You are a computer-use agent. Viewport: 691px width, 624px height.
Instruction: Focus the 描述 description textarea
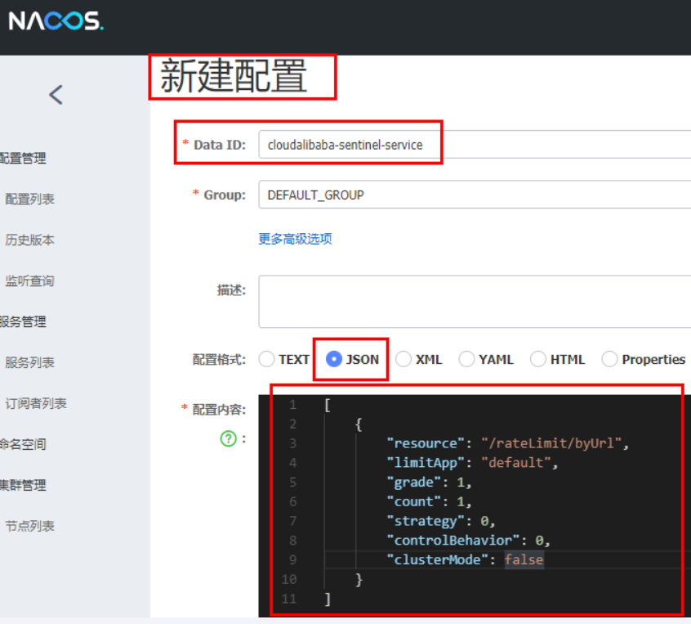(x=475, y=302)
